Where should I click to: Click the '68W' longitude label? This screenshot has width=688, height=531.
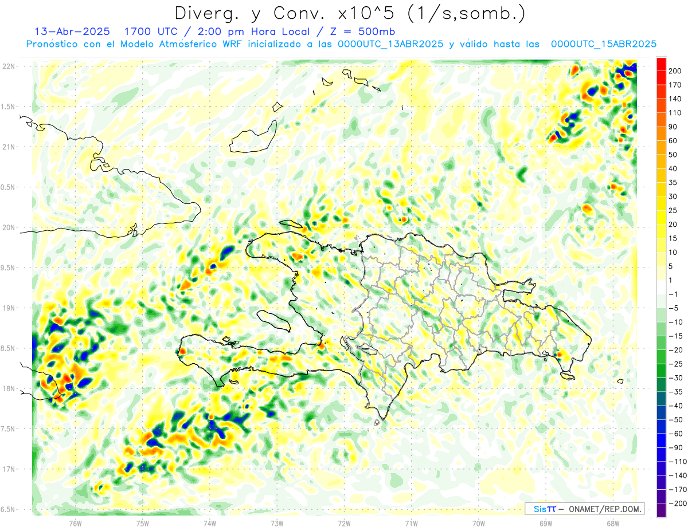pyautogui.click(x=613, y=522)
